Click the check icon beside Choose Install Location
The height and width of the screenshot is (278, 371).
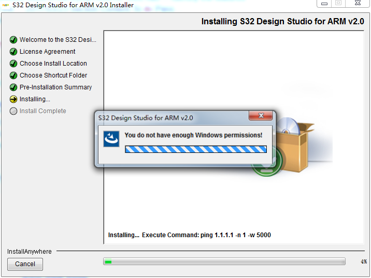pos(13,64)
